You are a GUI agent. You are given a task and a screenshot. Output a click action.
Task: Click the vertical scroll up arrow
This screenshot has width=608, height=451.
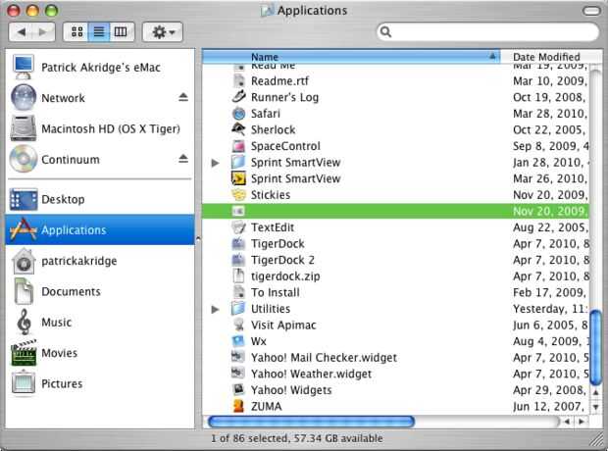(x=596, y=392)
